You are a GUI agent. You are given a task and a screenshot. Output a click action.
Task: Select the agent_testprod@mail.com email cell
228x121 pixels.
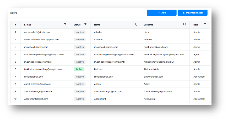coord(37,84)
